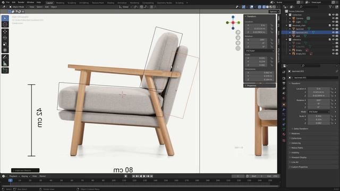Open the View Layer properties tab
This screenshot has height=191, width=340.
[x=284, y=89]
